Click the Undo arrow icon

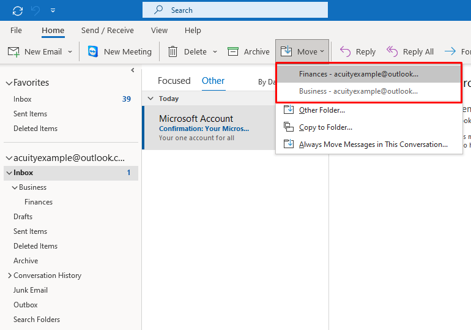[x=35, y=11]
